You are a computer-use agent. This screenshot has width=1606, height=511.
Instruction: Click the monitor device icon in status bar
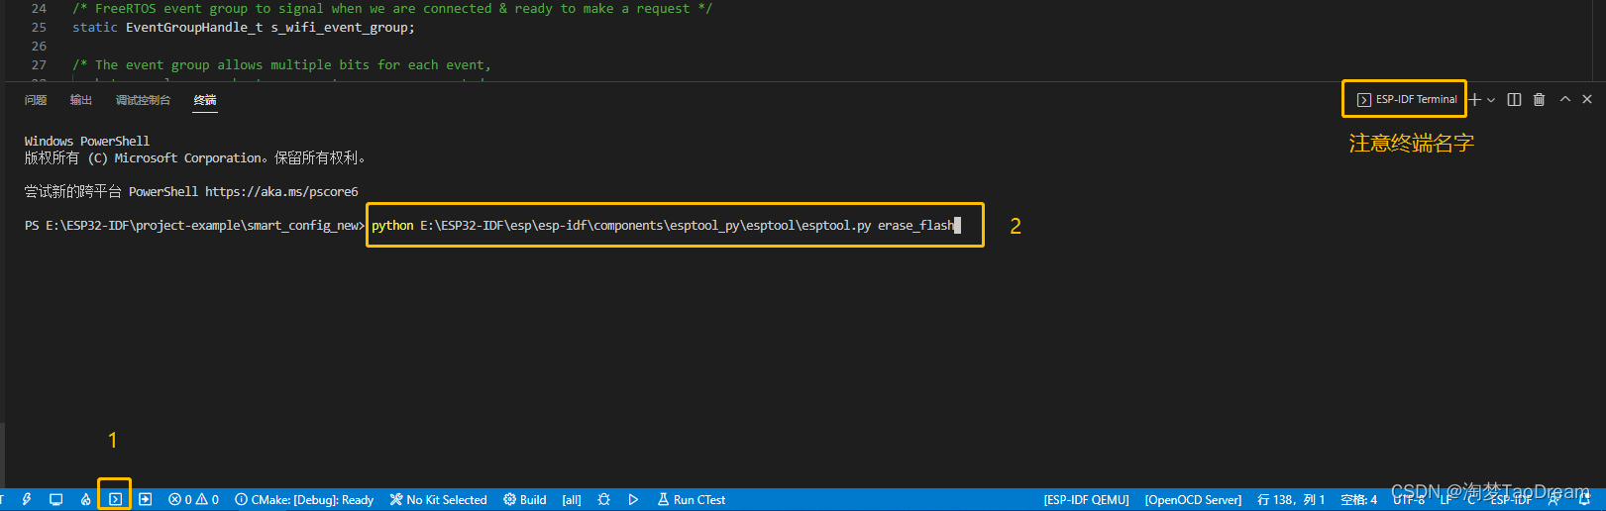(x=56, y=499)
